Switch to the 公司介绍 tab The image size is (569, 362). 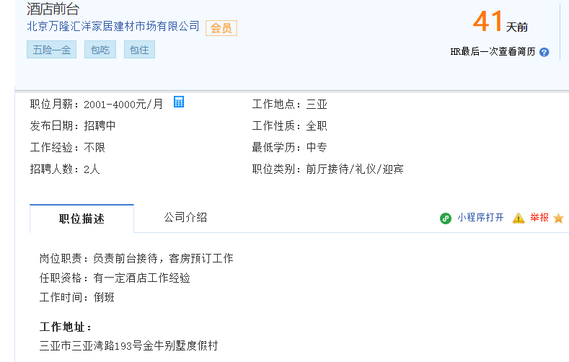185,218
